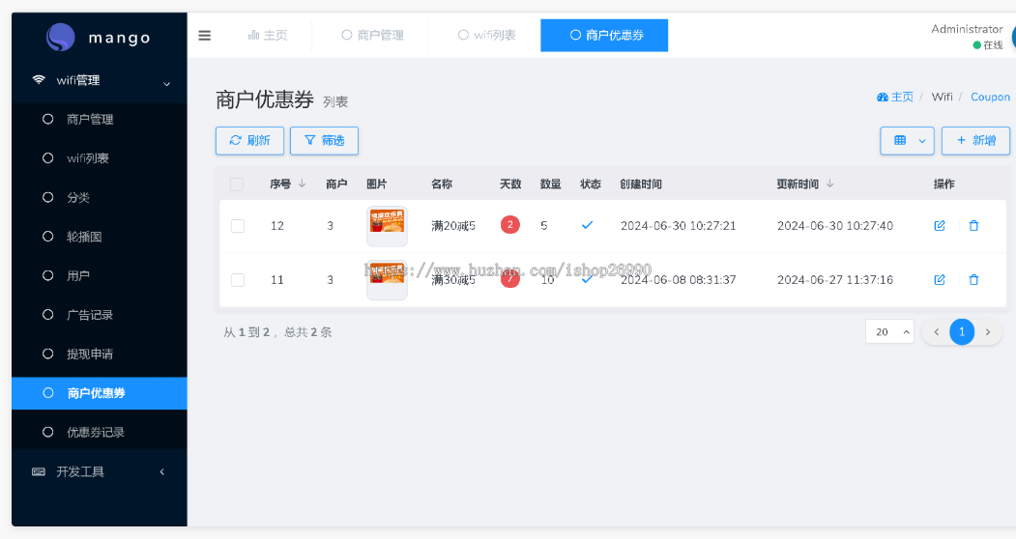Click the Coupon breadcrumb link

click(x=990, y=98)
